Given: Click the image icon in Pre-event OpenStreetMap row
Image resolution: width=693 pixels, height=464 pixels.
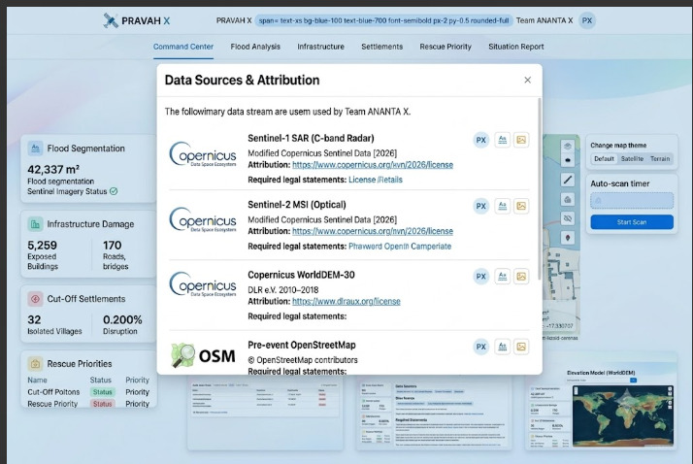Looking at the screenshot, I should coord(521,347).
